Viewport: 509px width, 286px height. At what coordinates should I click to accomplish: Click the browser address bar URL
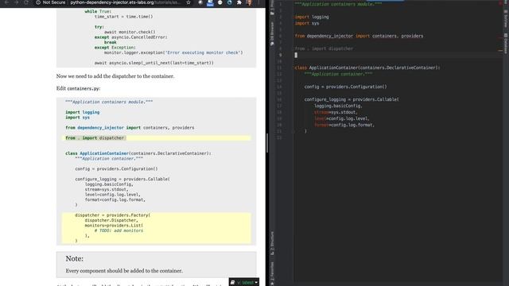coord(126,2)
